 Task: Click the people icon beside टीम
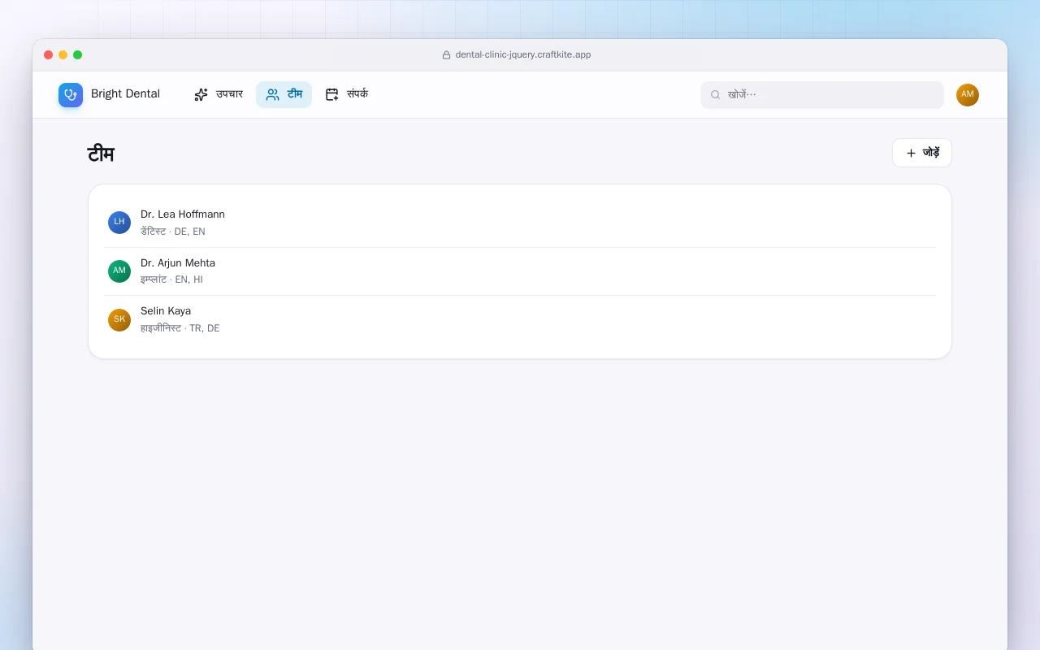273,95
